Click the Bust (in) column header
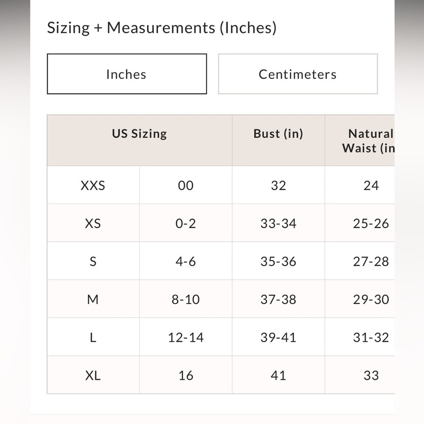Screen dimensions: 424x424 pyautogui.click(x=278, y=140)
